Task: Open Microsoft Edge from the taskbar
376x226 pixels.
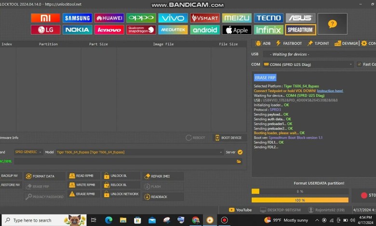Action: pos(108,220)
